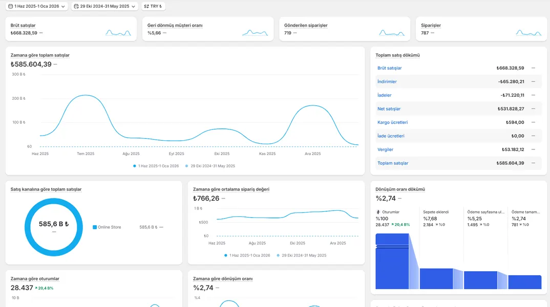Screen dimensions: 550x307
Task: Click the ₺531.828,27 net sales value
Action: 511,108
